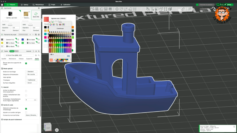
Task: Enable the Vase spirale checkbox
Action: pyautogui.click(x=26, y=77)
